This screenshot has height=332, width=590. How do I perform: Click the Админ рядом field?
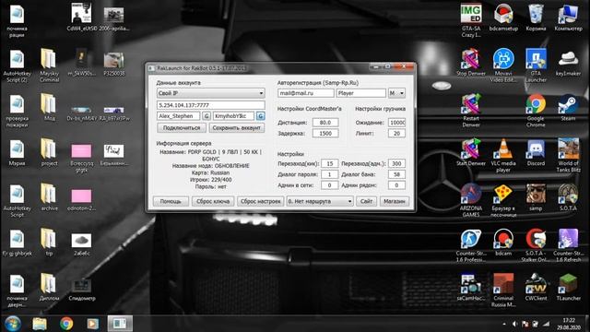(x=396, y=185)
